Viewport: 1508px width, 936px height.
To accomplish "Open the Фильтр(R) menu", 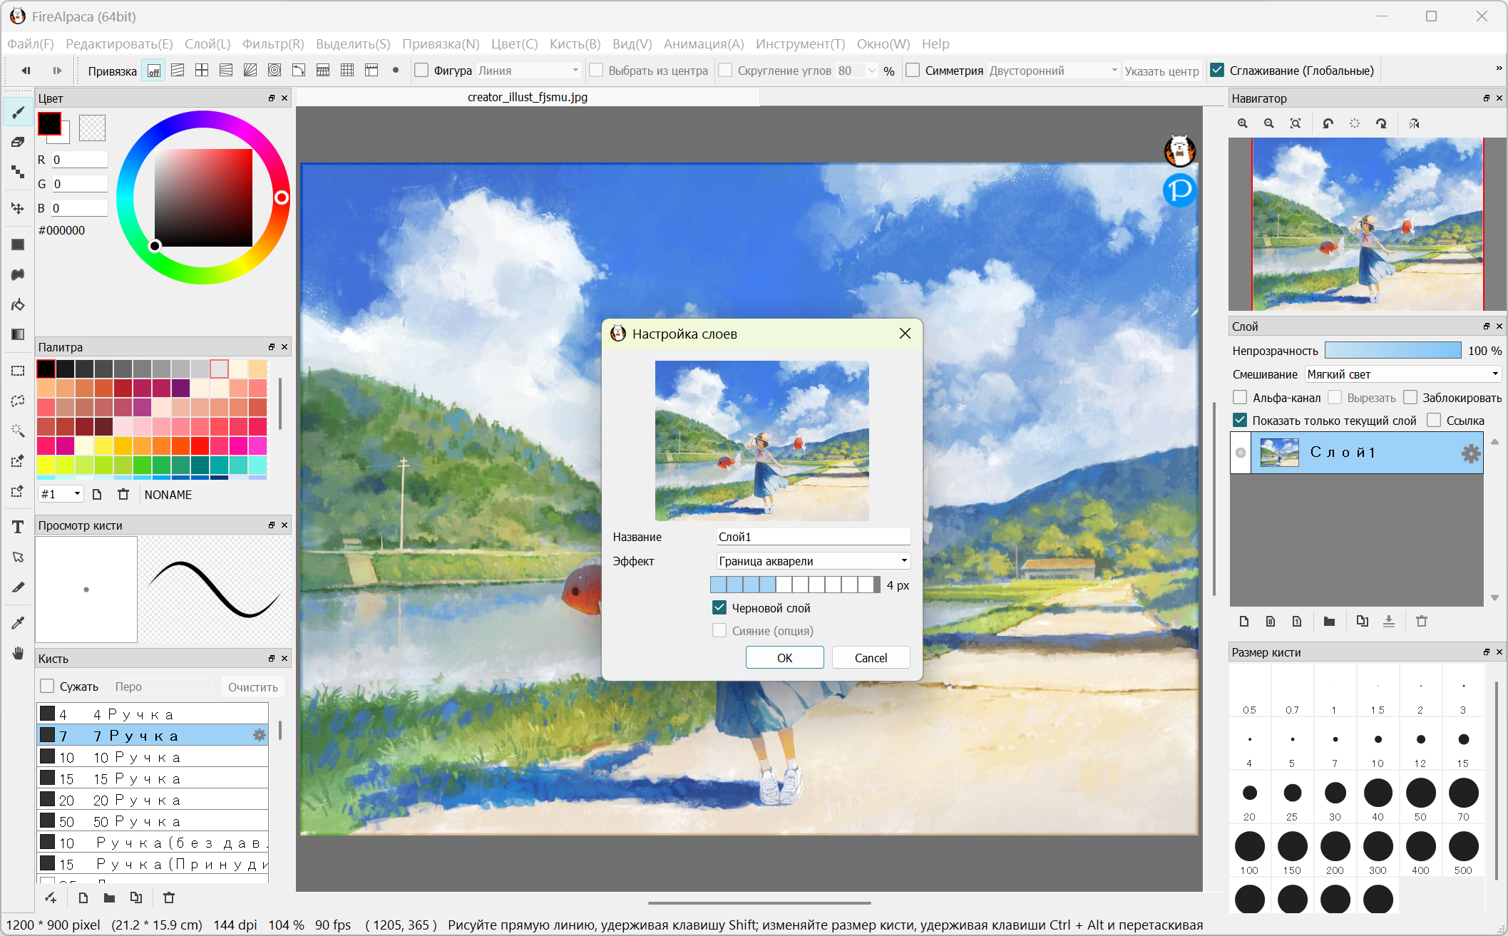I will coord(273,44).
